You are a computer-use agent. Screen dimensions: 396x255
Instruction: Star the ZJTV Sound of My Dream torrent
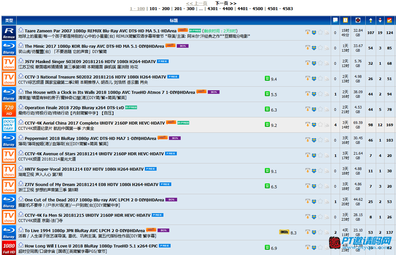320,186
